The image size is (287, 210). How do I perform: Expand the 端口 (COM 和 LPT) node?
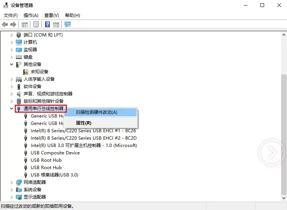[12, 35]
